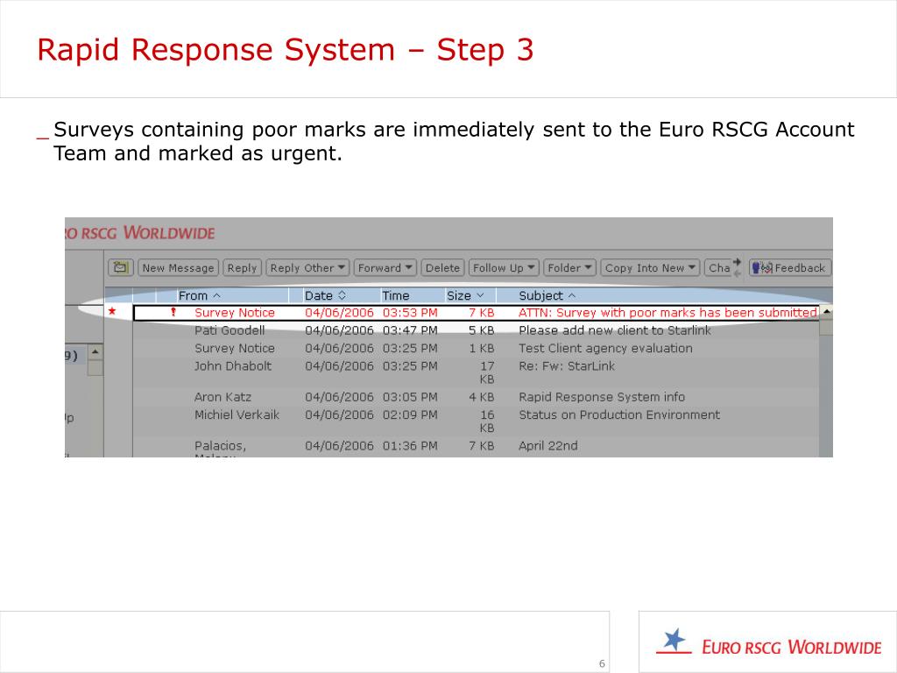Open Please add new client to Starlink
This screenshot has height=673, width=897.
click(x=614, y=330)
